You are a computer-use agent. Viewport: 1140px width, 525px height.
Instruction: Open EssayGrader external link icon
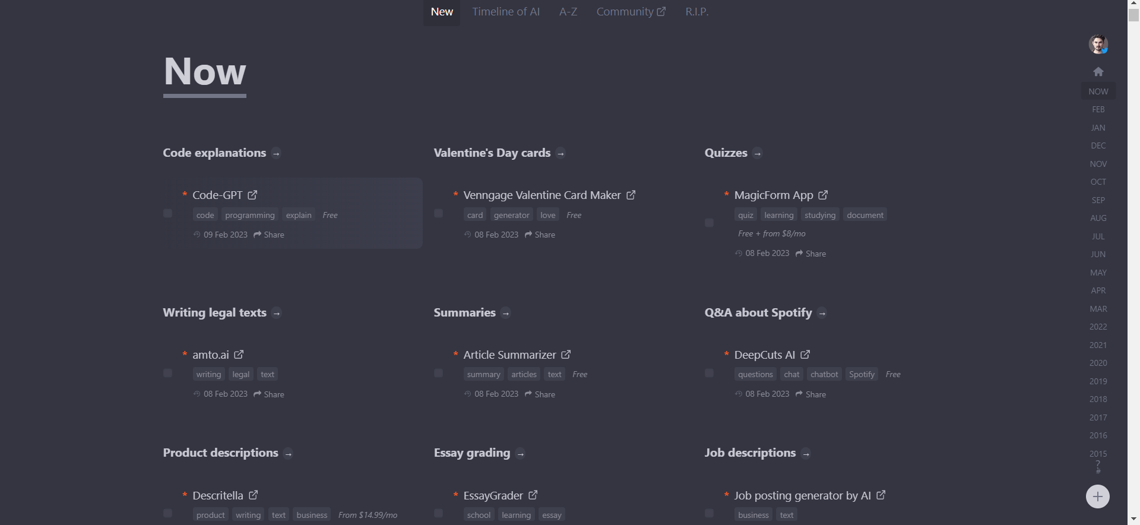(533, 495)
